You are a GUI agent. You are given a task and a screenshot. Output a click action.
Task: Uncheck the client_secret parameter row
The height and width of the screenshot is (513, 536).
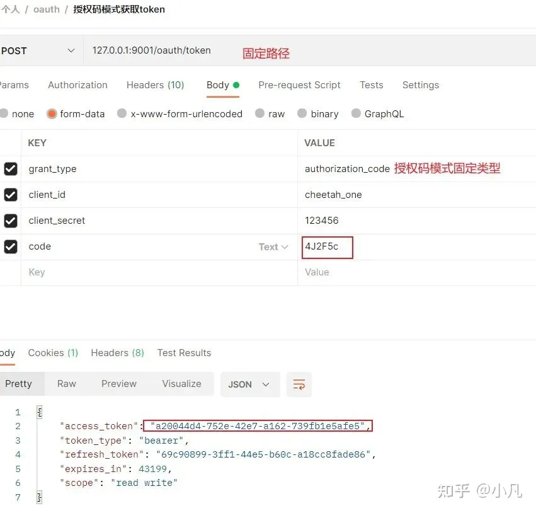tap(10, 221)
